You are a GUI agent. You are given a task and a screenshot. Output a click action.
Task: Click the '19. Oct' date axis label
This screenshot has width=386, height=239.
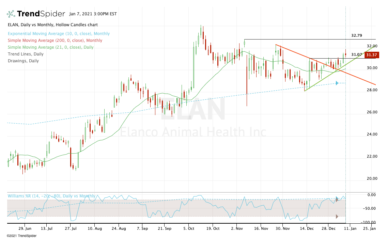[213, 228]
